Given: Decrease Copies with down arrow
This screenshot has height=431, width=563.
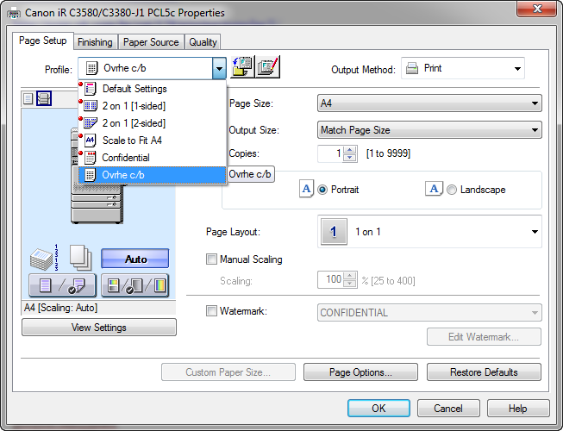Looking at the screenshot, I should pos(350,158).
